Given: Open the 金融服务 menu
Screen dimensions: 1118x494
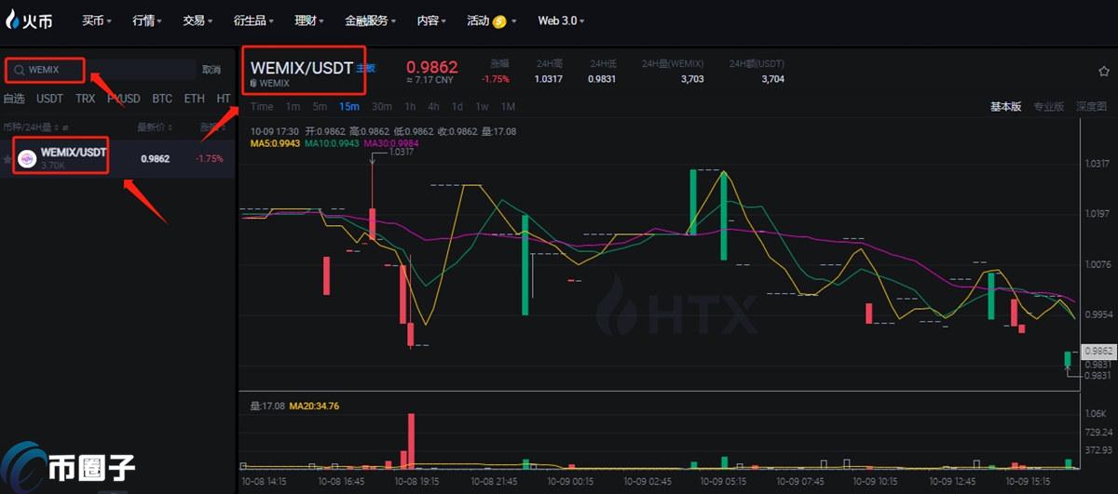Looking at the screenshot, I should 369,20.
